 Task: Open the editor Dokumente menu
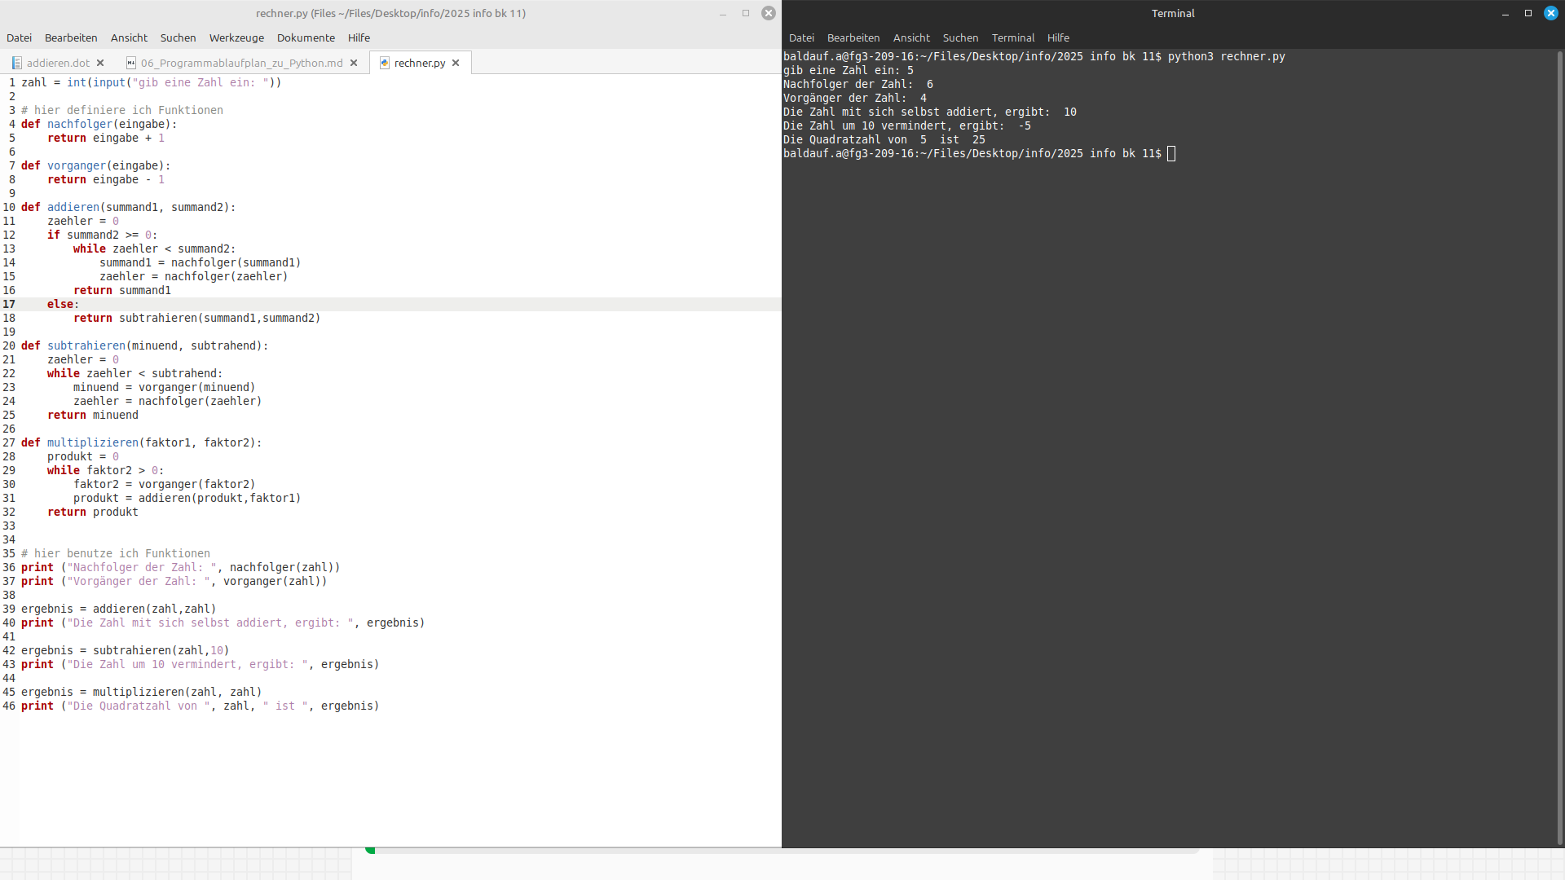(x=306, y=37)
